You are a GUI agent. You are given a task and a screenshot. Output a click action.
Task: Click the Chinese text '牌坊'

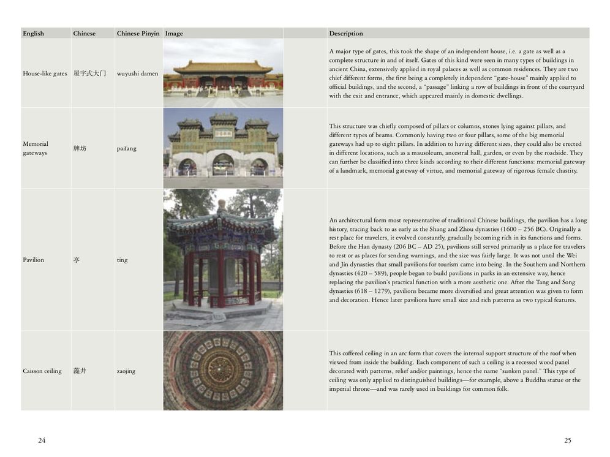(80, 148)
